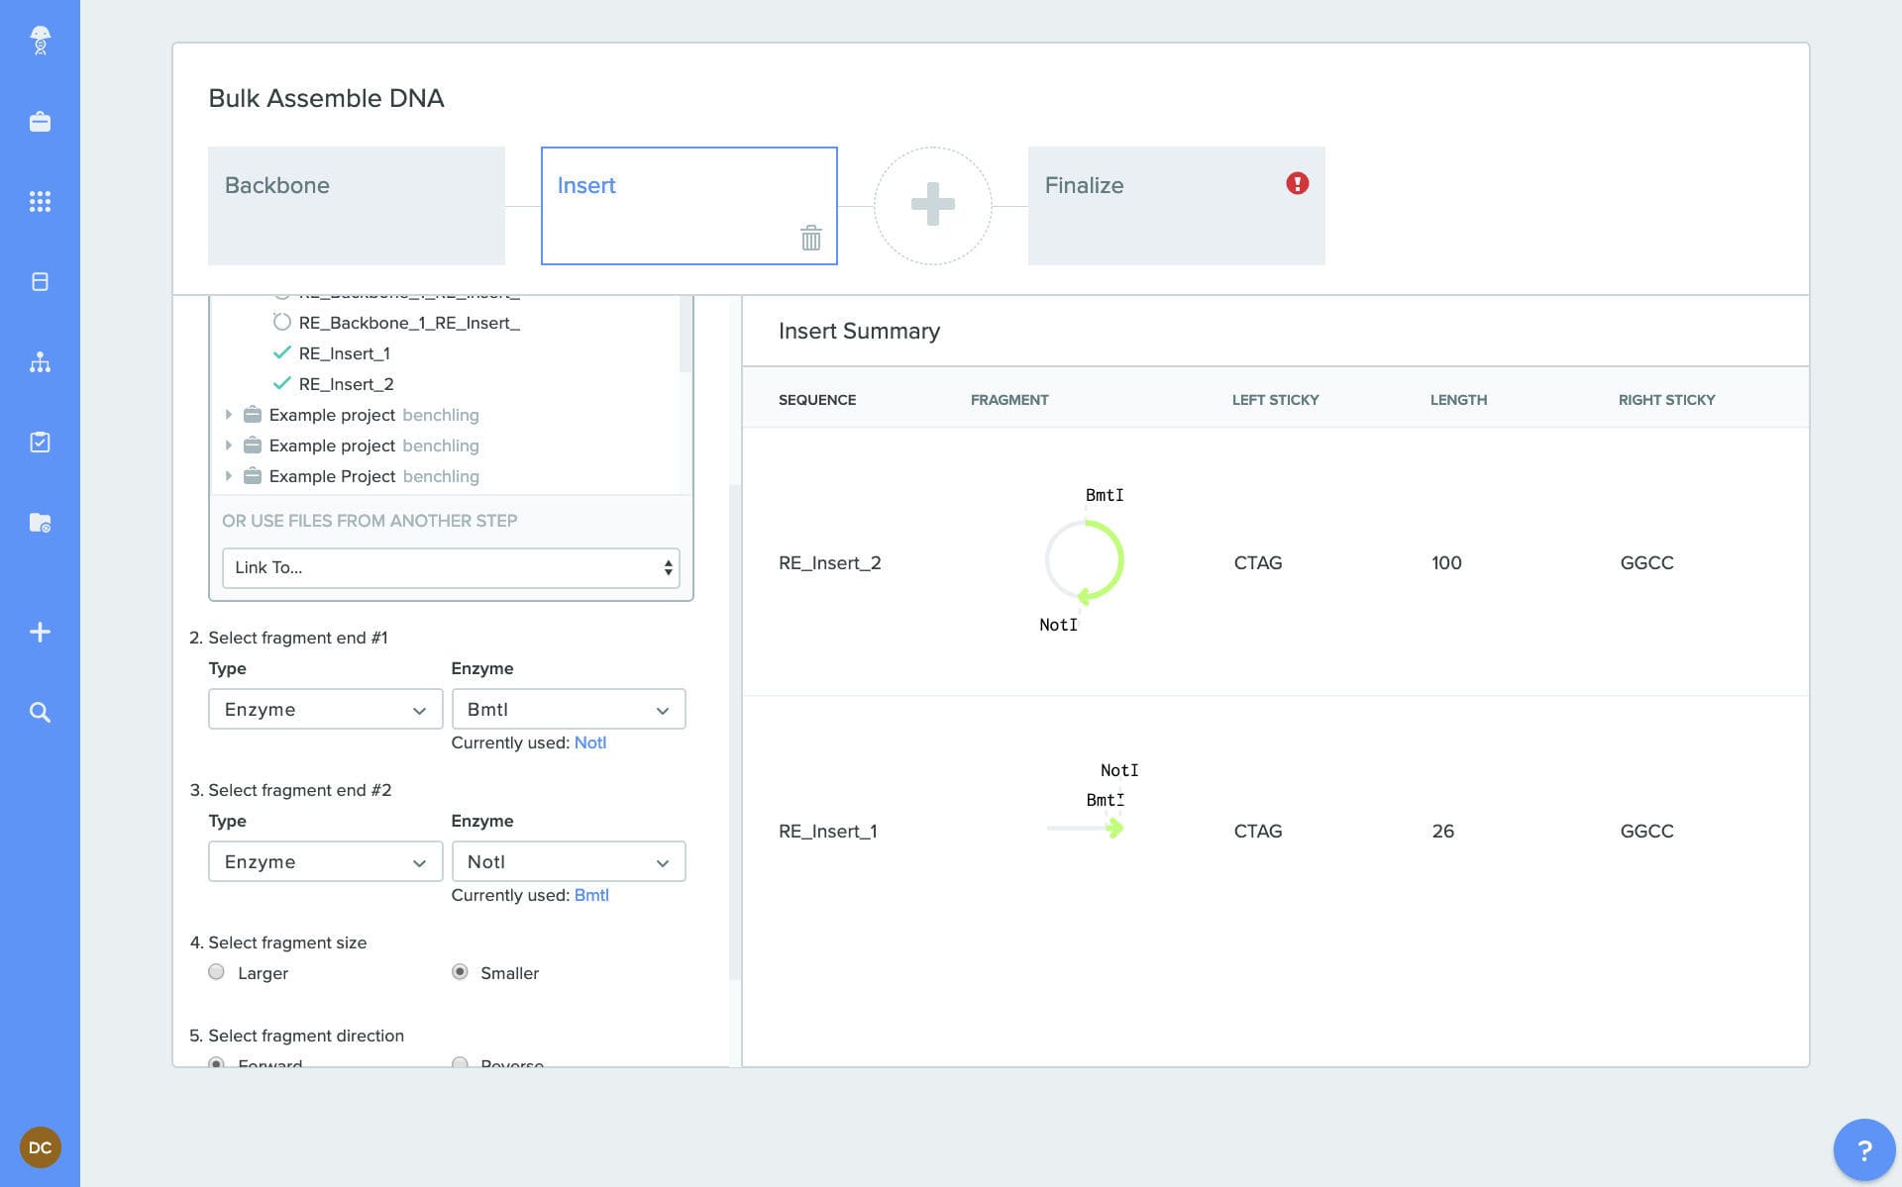Delete the Insert step with trash icon

coord(810,239)
